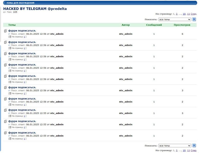Select message count 1 in the 6-views row
The width and height of the screenshot is (199, 153).
point(154,34)
